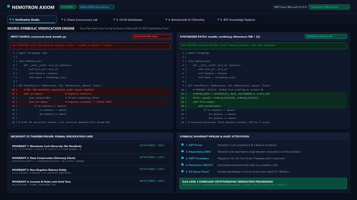Open the 4. Nemotron-70B CoT pipeline step
The height and width of the screenshot is (200, 357).
199,165
